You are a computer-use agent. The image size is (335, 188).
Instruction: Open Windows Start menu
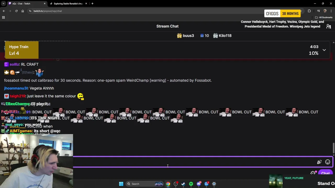(x=121, y=184)
